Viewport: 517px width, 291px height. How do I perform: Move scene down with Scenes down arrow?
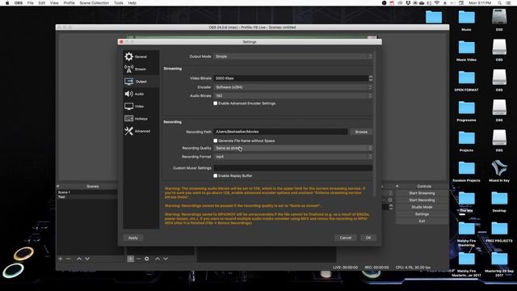pos(87,259)
